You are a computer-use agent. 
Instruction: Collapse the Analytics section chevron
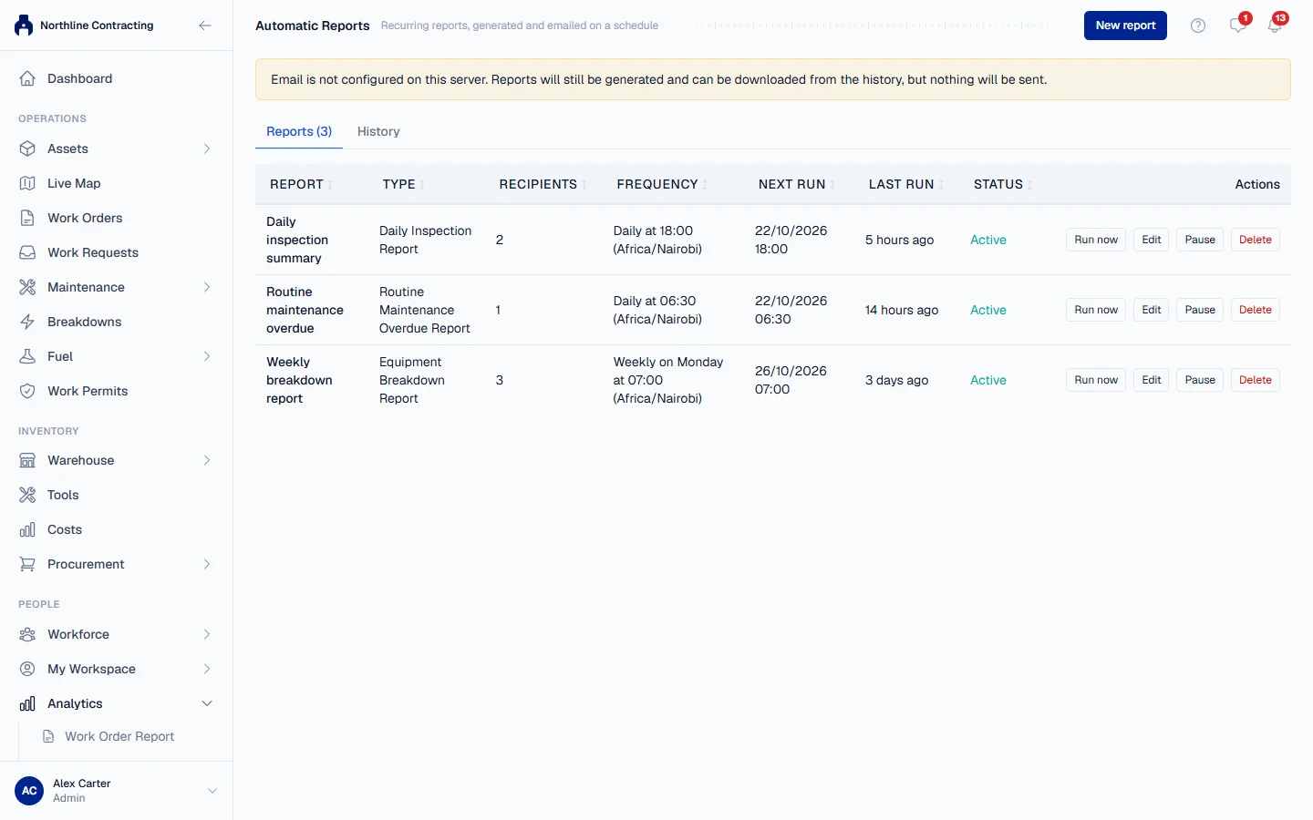[x=207, y=703]
